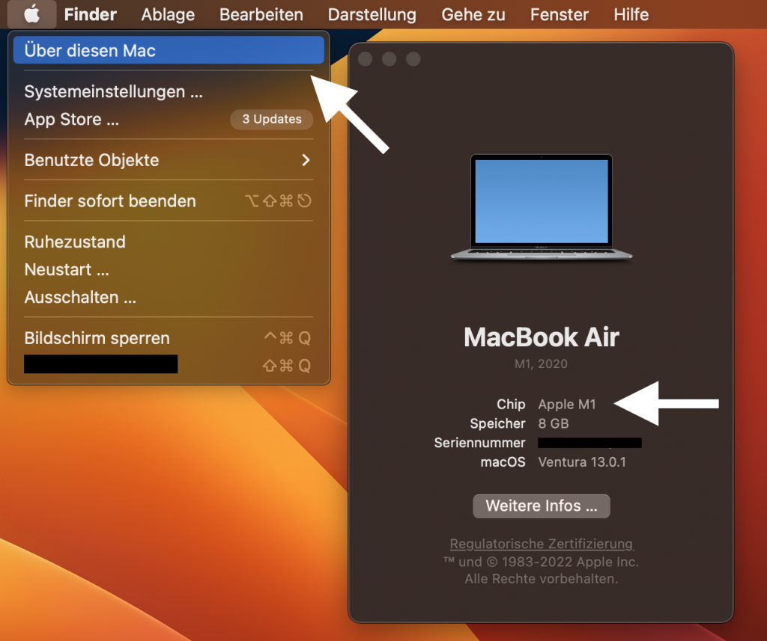Open the Fenster menu
The image size is (767, 641).
pyautogui.click(x=559, y=15)
